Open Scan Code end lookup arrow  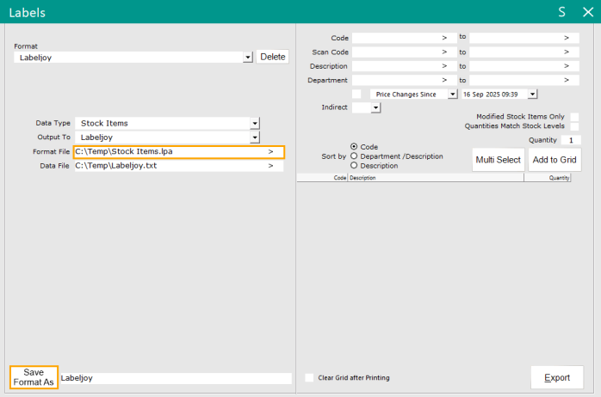566,52
